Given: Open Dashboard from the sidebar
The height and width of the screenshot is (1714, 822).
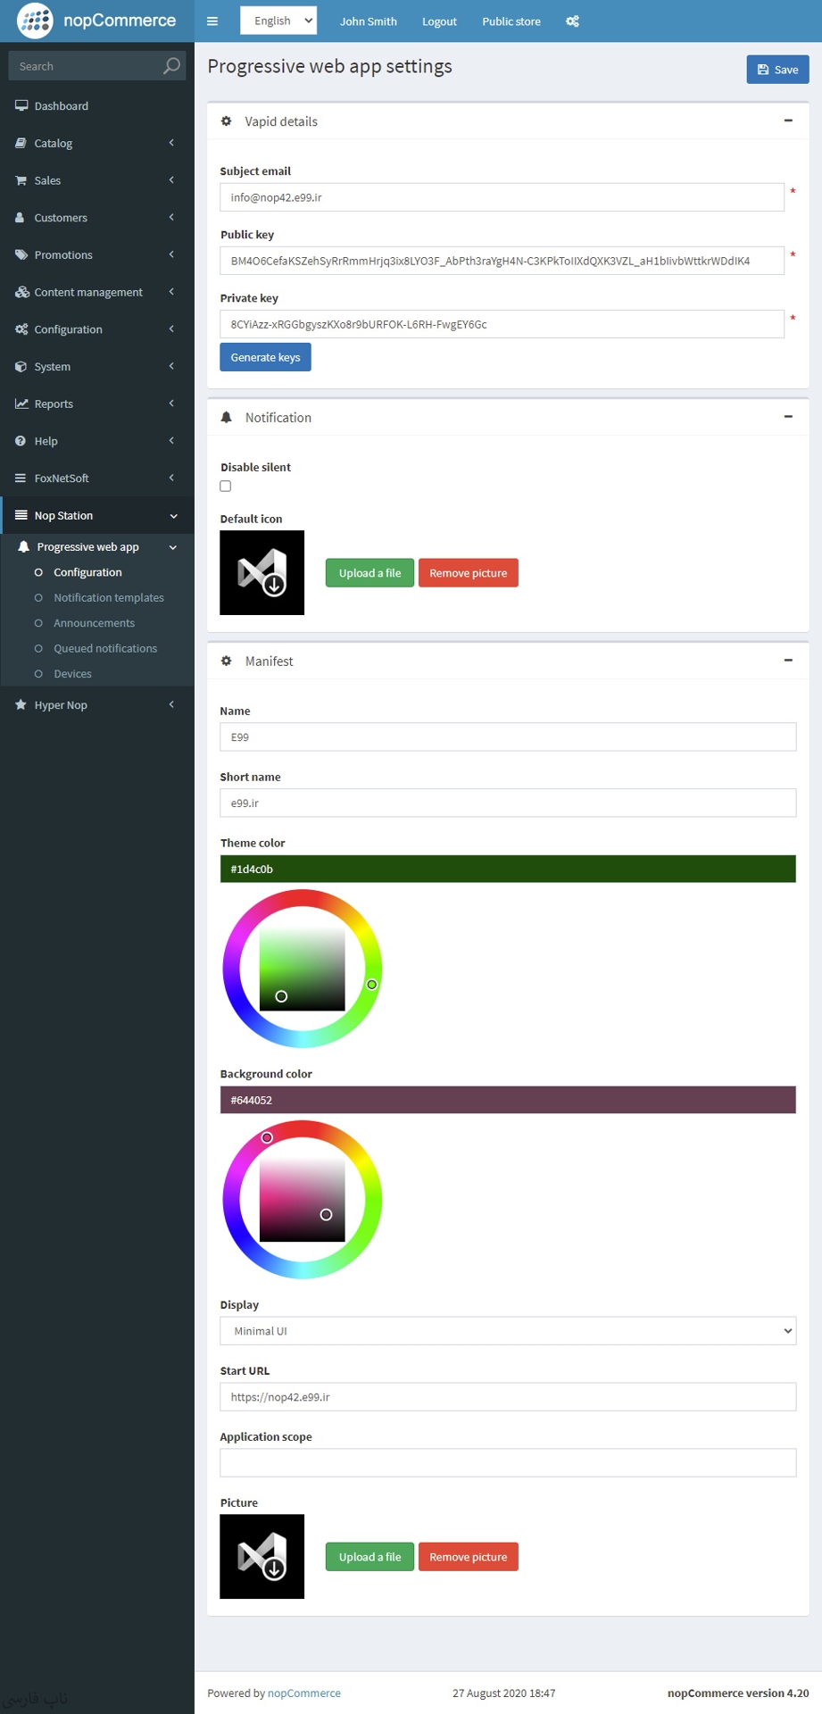Looking at the screenshot, I should tap(61, 106).
